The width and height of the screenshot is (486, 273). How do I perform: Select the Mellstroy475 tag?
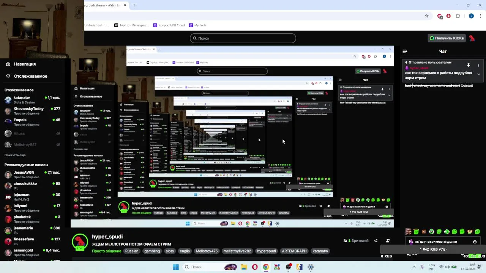pyautogui.click(x=207, y=251)
